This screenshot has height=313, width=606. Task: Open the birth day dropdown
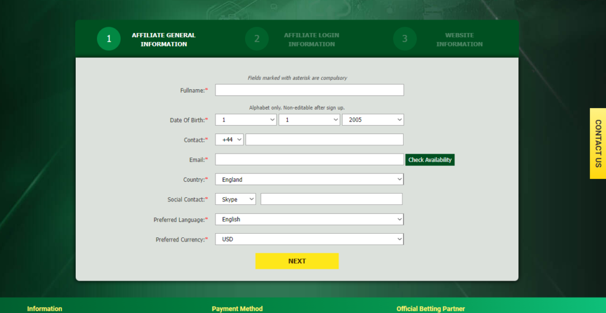pyautogui.click(x=246, y=120)
